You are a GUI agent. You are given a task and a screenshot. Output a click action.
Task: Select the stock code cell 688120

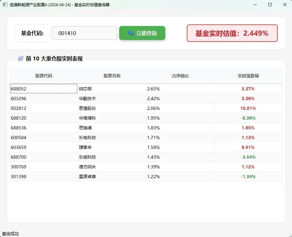pyautogui.click(x=44, y=118)
